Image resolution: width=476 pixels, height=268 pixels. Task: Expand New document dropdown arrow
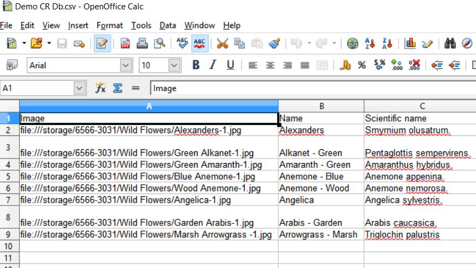(x=24, y=43)
